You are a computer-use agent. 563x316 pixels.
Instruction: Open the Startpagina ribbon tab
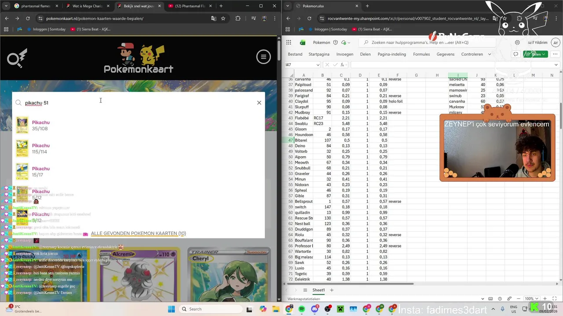[319, 54]
